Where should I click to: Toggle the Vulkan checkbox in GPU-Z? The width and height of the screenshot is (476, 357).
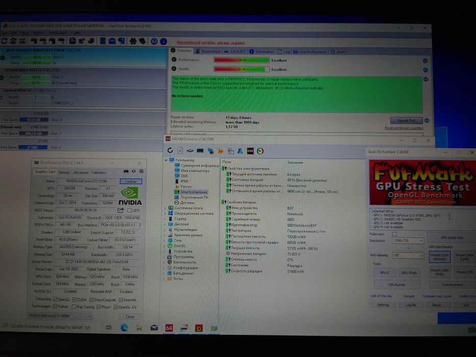click(55, 307)
